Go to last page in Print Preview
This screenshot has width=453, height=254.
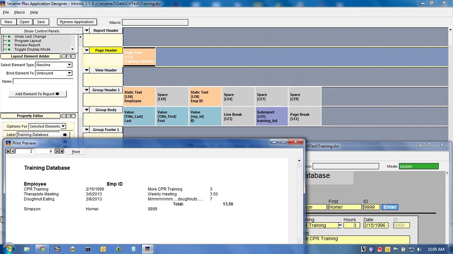[61, 151]
